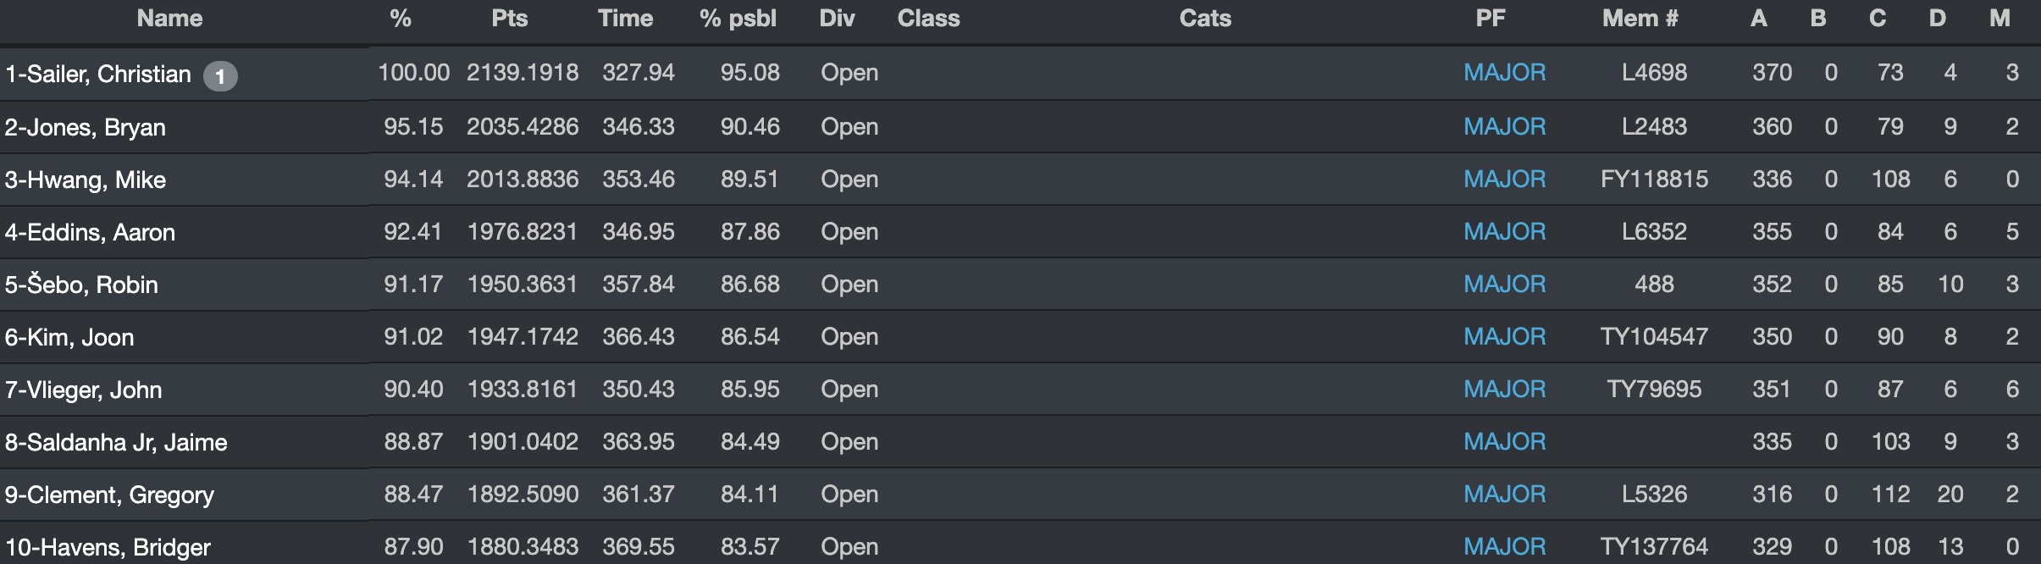Sort by % psbl column header
2041x564 pixels.
point(738,19)
